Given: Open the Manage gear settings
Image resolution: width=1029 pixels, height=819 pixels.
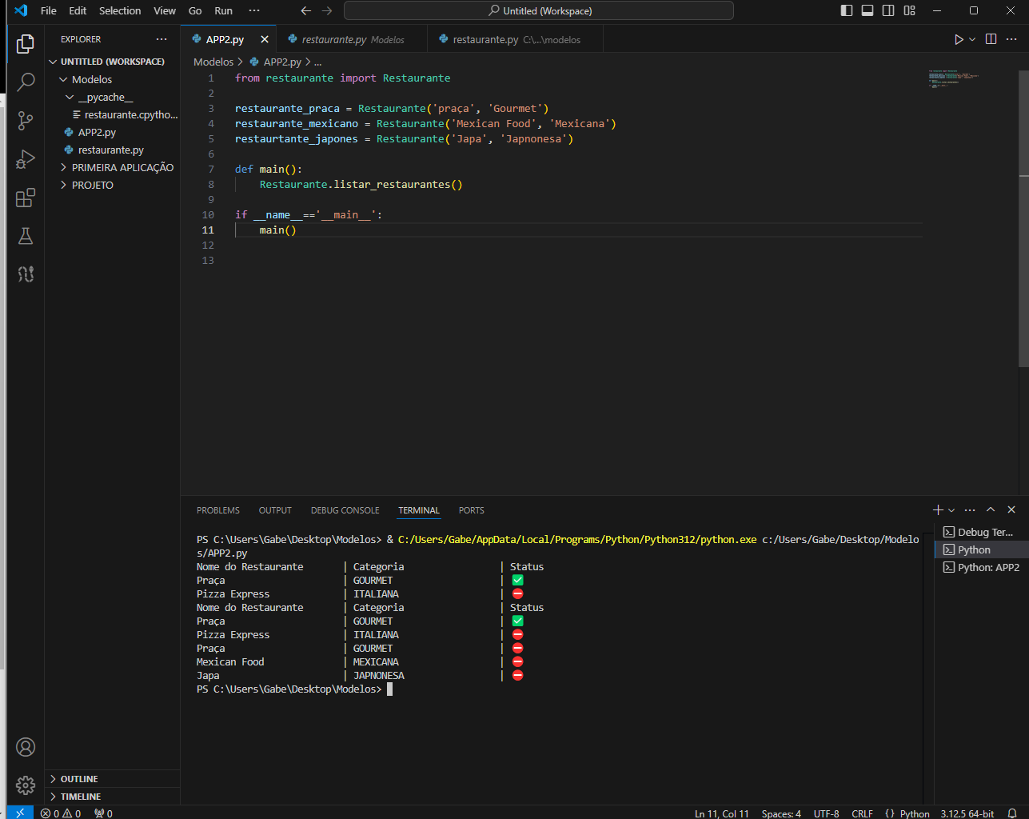Looking at the screenshot, I should 26,785.
